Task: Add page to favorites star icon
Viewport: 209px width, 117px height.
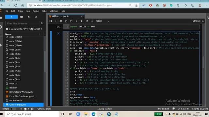Action: [x=136, y=5]
